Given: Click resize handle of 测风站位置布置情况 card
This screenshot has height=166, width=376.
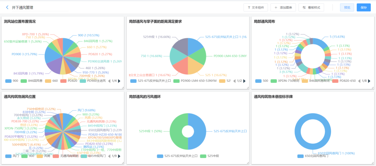Looking at the screenshot, I should (123, 88).
